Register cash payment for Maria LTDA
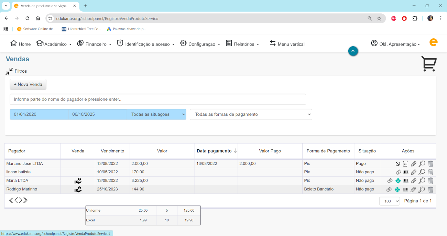This screenshot has width=447, height=236. 390,181
